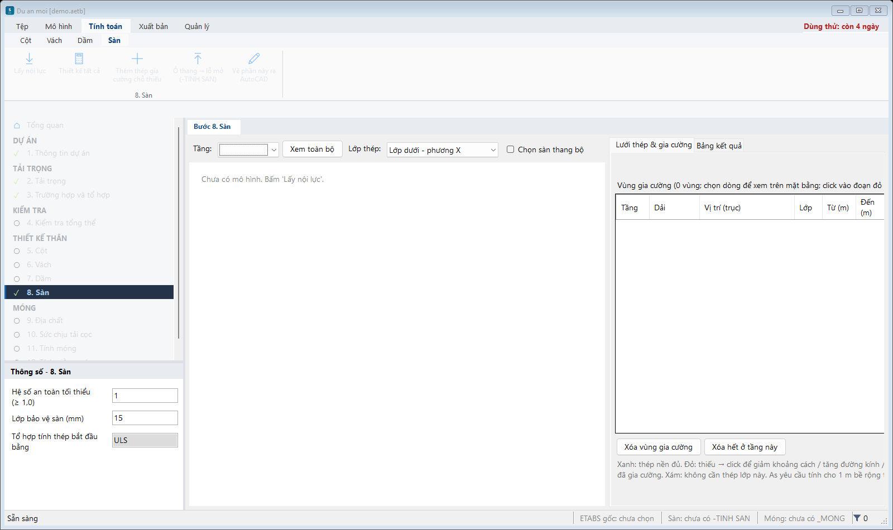Switch to the 'Xuất bản' ribbon tab
This screenshot has width=893, height=530.
(x=153, y=26)
